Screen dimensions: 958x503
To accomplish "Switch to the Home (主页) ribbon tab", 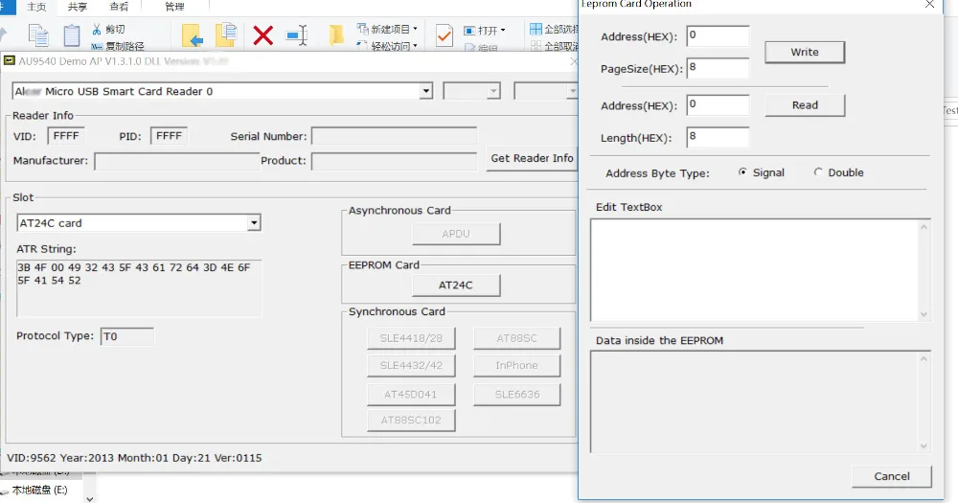I will [36, 7].
